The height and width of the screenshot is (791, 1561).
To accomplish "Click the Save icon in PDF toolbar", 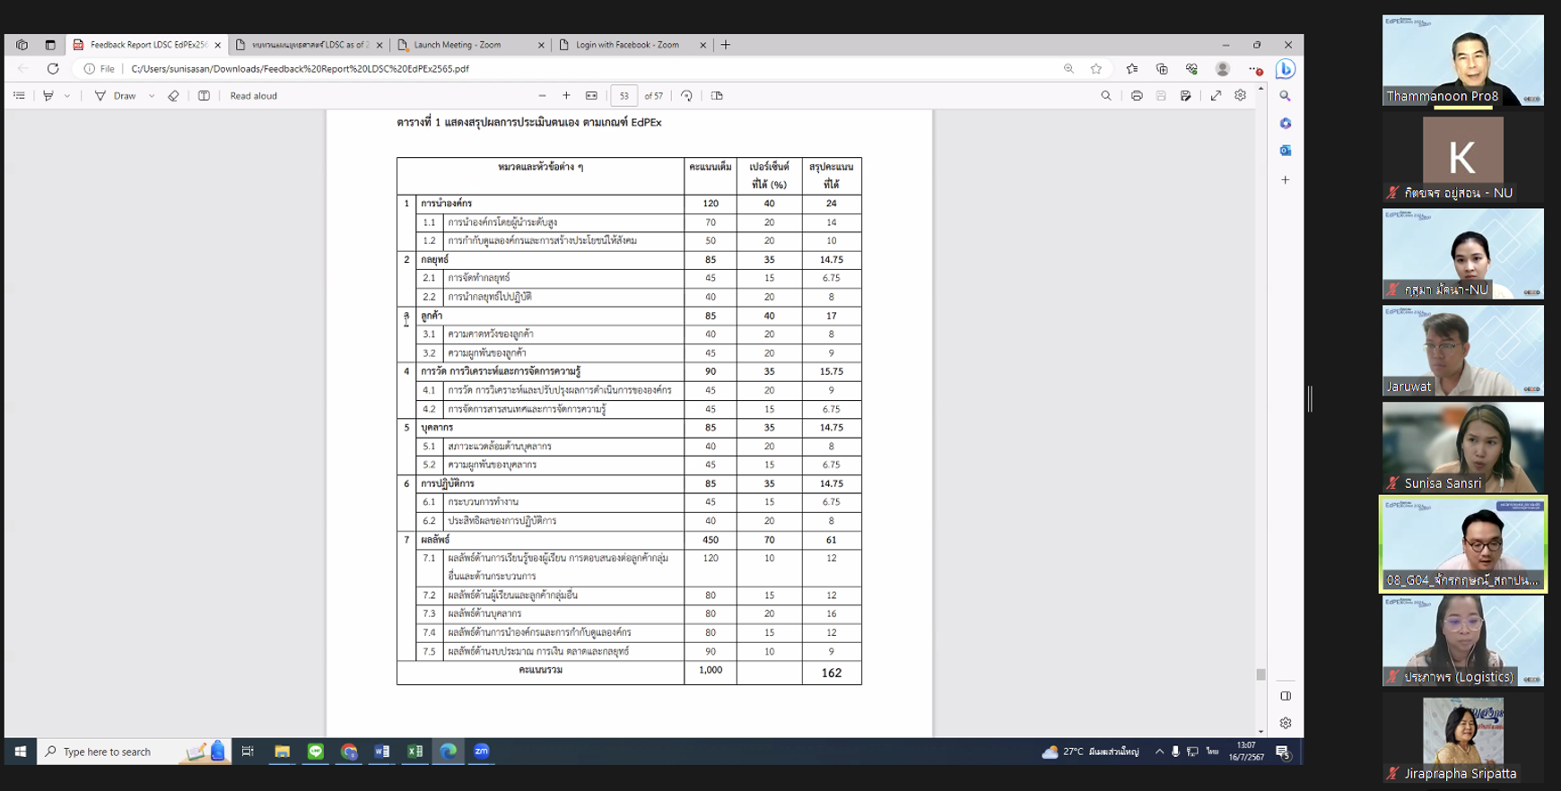I will click(1161, 96).
